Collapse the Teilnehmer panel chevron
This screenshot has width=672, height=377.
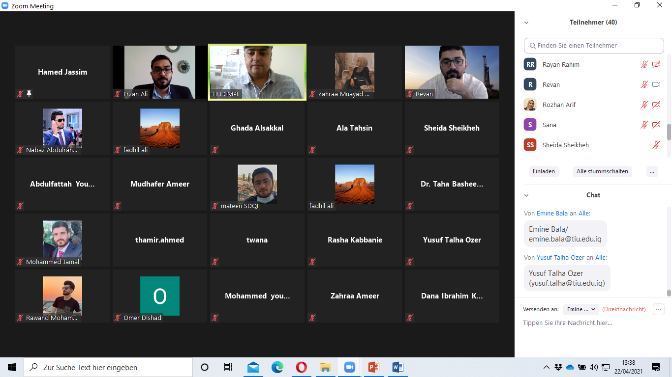click(526, 23)
